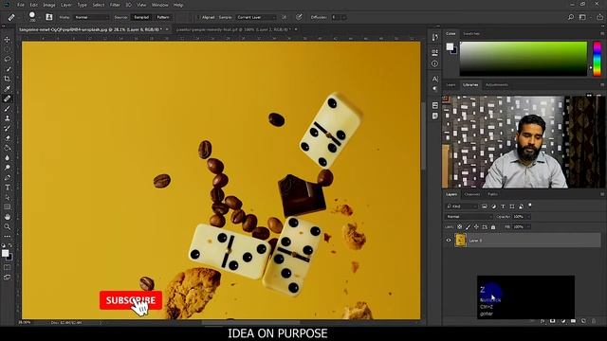Toggle Quick Mask mode icon
607x341 pixels.
pos(7,267)
